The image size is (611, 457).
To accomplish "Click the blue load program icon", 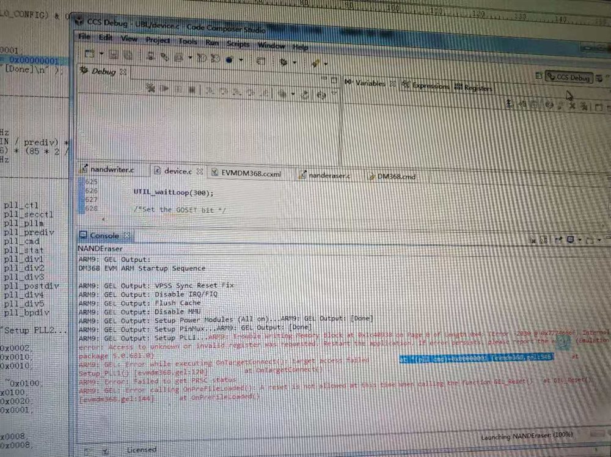I will 229,60.
